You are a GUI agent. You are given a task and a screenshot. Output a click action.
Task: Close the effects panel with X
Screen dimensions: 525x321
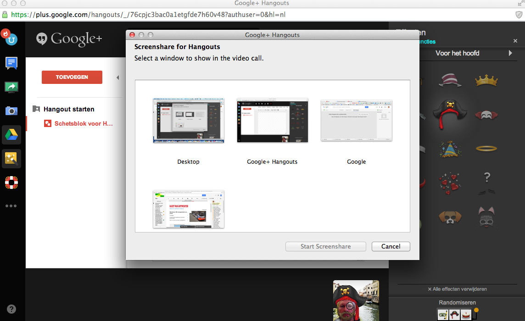coord(515,41)
